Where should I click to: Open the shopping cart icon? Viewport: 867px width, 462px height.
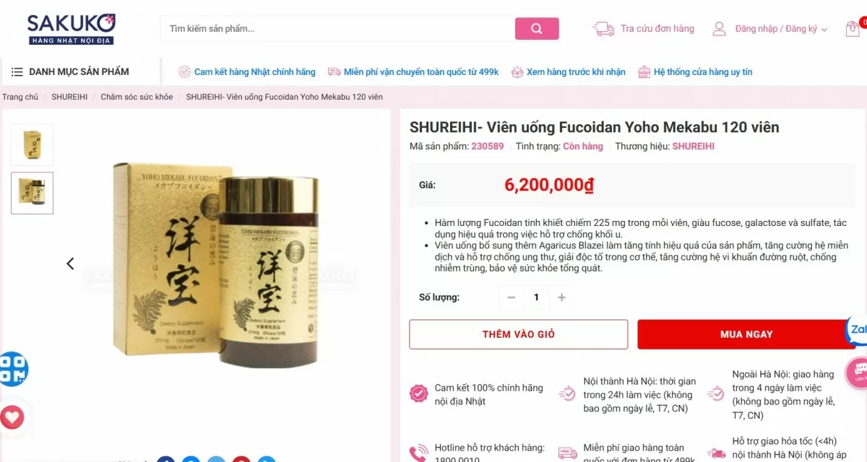(x=853, y=29)
